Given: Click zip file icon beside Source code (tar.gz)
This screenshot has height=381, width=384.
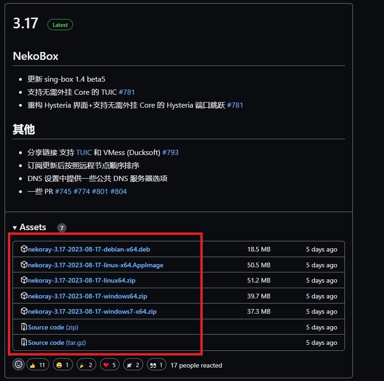Looking at the screenshot, I should click(24, 342).
